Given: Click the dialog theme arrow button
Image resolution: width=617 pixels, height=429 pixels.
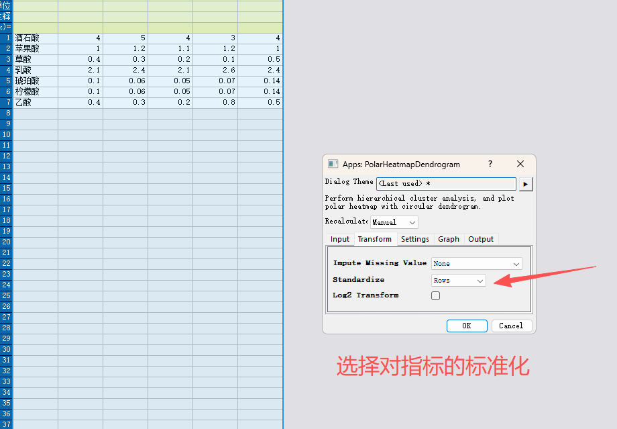Looking at the screenshot, I should (526, 184).
